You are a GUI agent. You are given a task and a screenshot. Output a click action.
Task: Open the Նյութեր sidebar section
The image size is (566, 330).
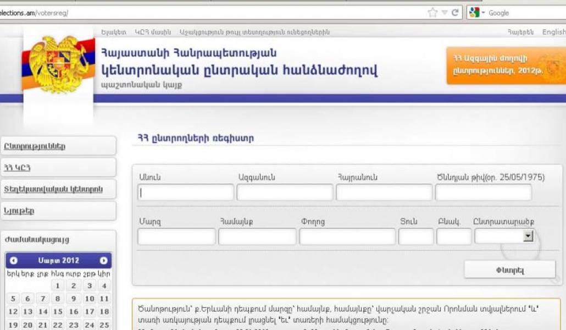pos(58,211)
